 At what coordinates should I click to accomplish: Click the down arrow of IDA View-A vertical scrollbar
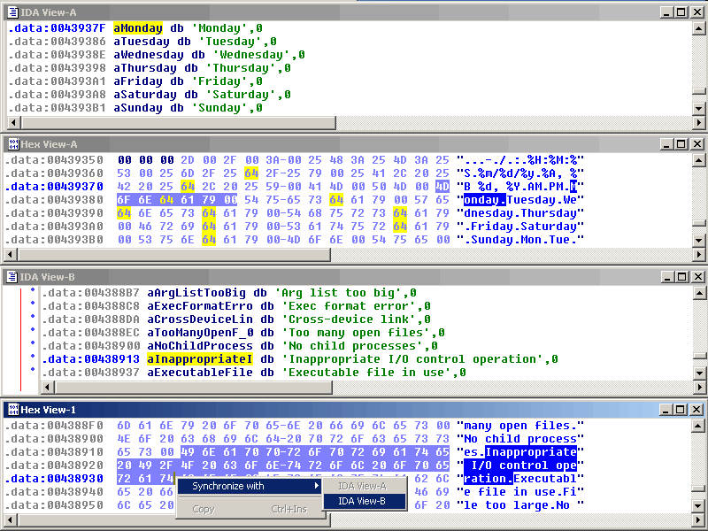point(698,108)
